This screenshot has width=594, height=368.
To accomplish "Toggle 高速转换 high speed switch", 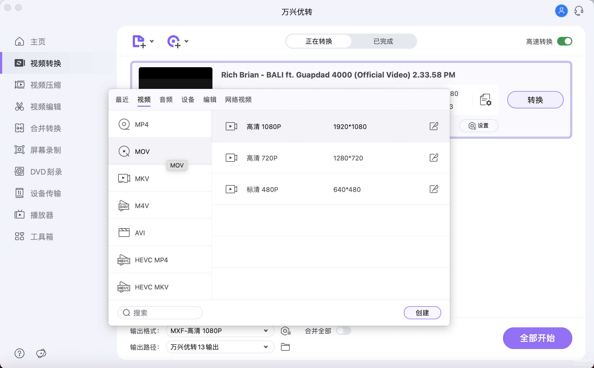I will [564, 41].
